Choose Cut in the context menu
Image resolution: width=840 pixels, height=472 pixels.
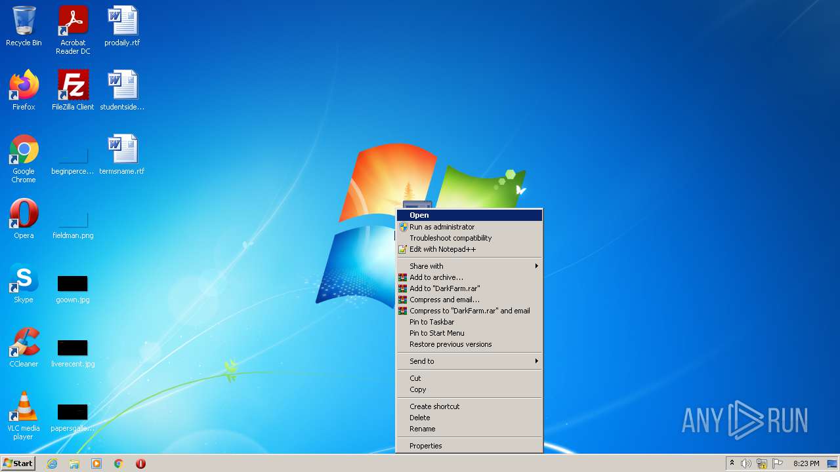point(470,378)
